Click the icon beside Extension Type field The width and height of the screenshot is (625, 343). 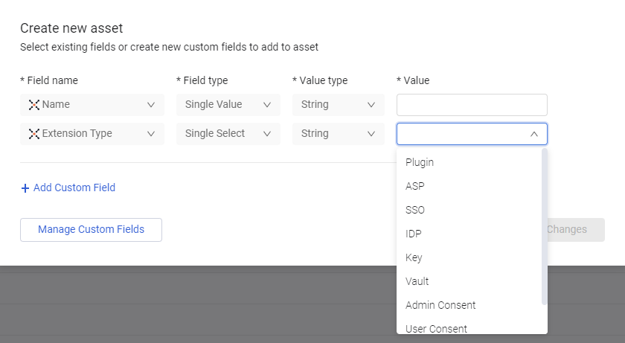[x=33, y=134]
